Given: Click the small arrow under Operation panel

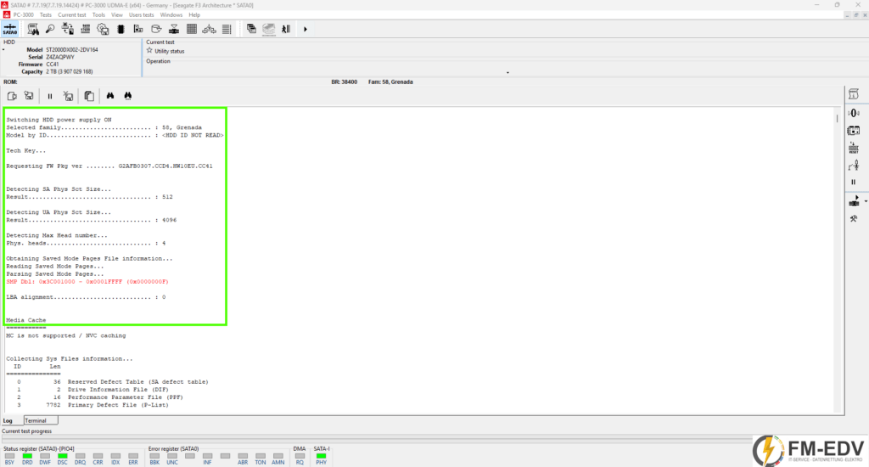Looking at the screenshot, I should tap(507, 73).
